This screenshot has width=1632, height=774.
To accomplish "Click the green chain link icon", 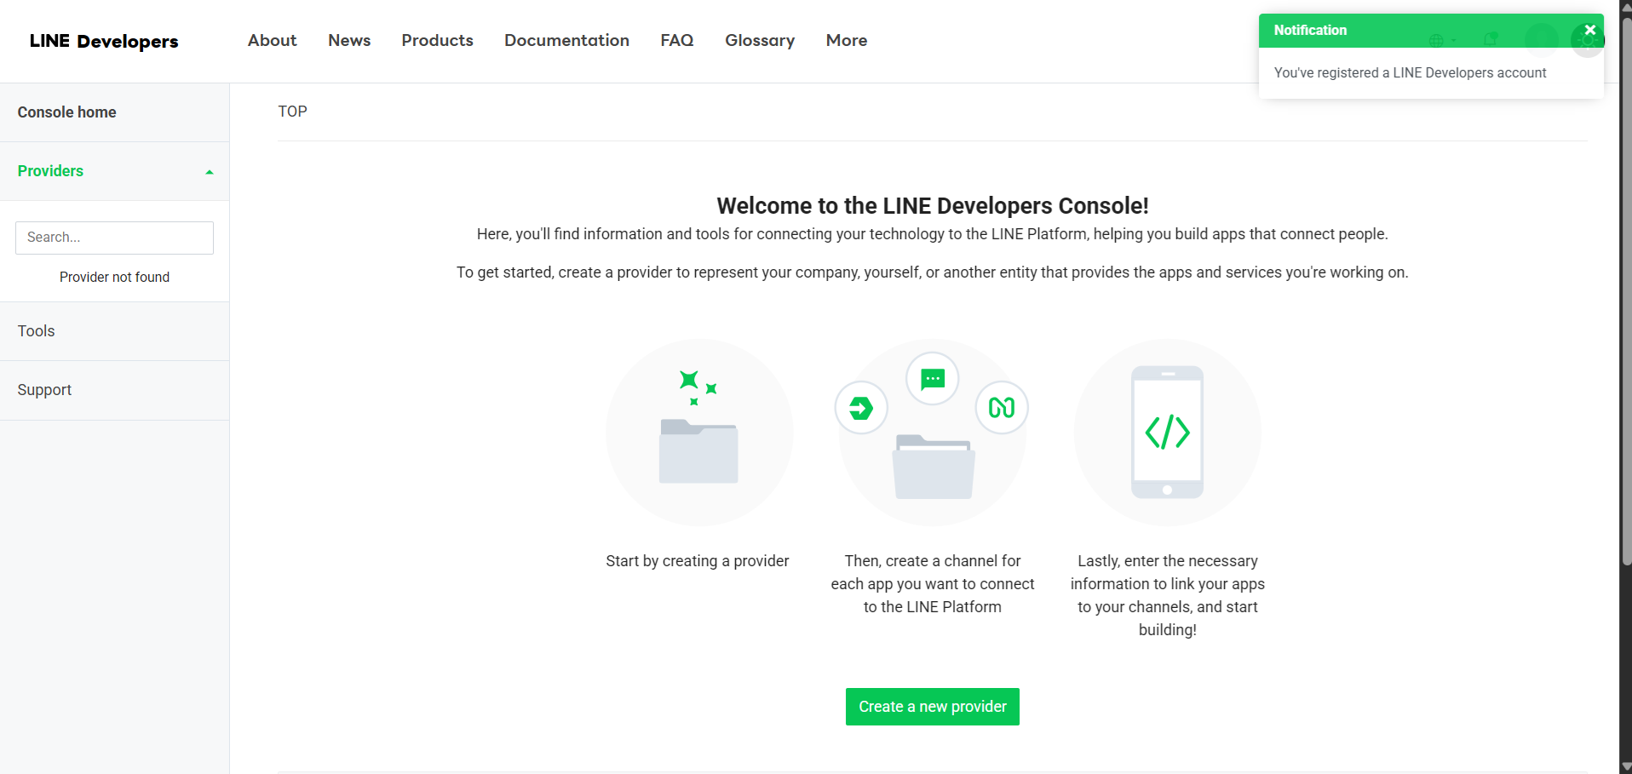I will [1002, 408].
